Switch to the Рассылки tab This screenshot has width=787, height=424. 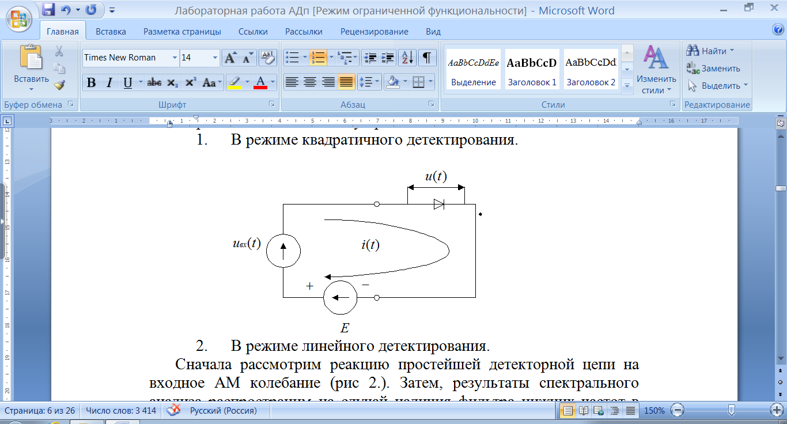coord(304,32)
